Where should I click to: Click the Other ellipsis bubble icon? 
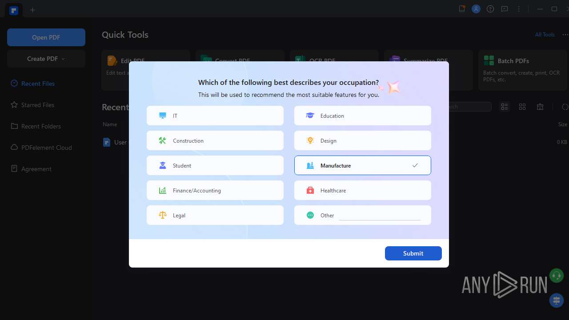coord(310,215)
